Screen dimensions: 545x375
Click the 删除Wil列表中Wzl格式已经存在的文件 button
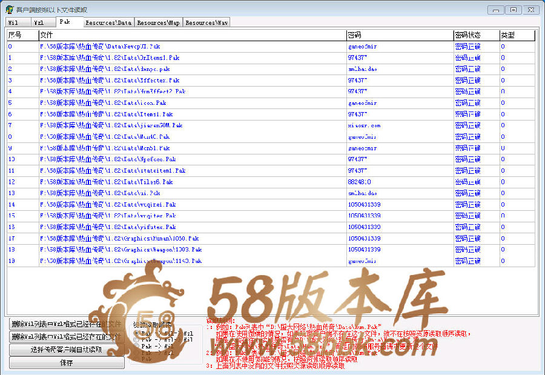(67, 324)
